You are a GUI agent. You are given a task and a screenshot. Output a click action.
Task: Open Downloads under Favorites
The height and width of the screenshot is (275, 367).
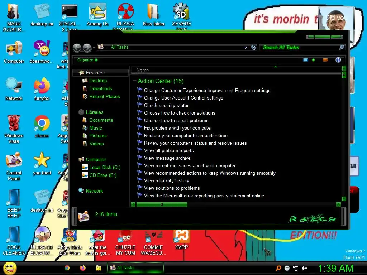pyautogui.click(x=100, y=89)
